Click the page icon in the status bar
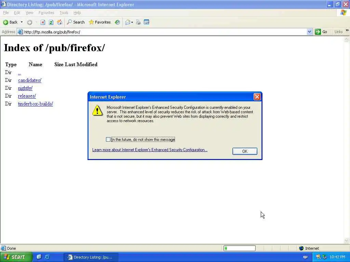The width and height of the screenshot is (350, 262). click(3, 248)
